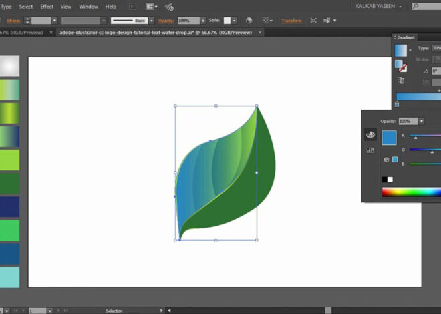Viewport: 441px width, 314px height.
Task: Click the gradient angle 0° field
Action: [x=436, y=71]
